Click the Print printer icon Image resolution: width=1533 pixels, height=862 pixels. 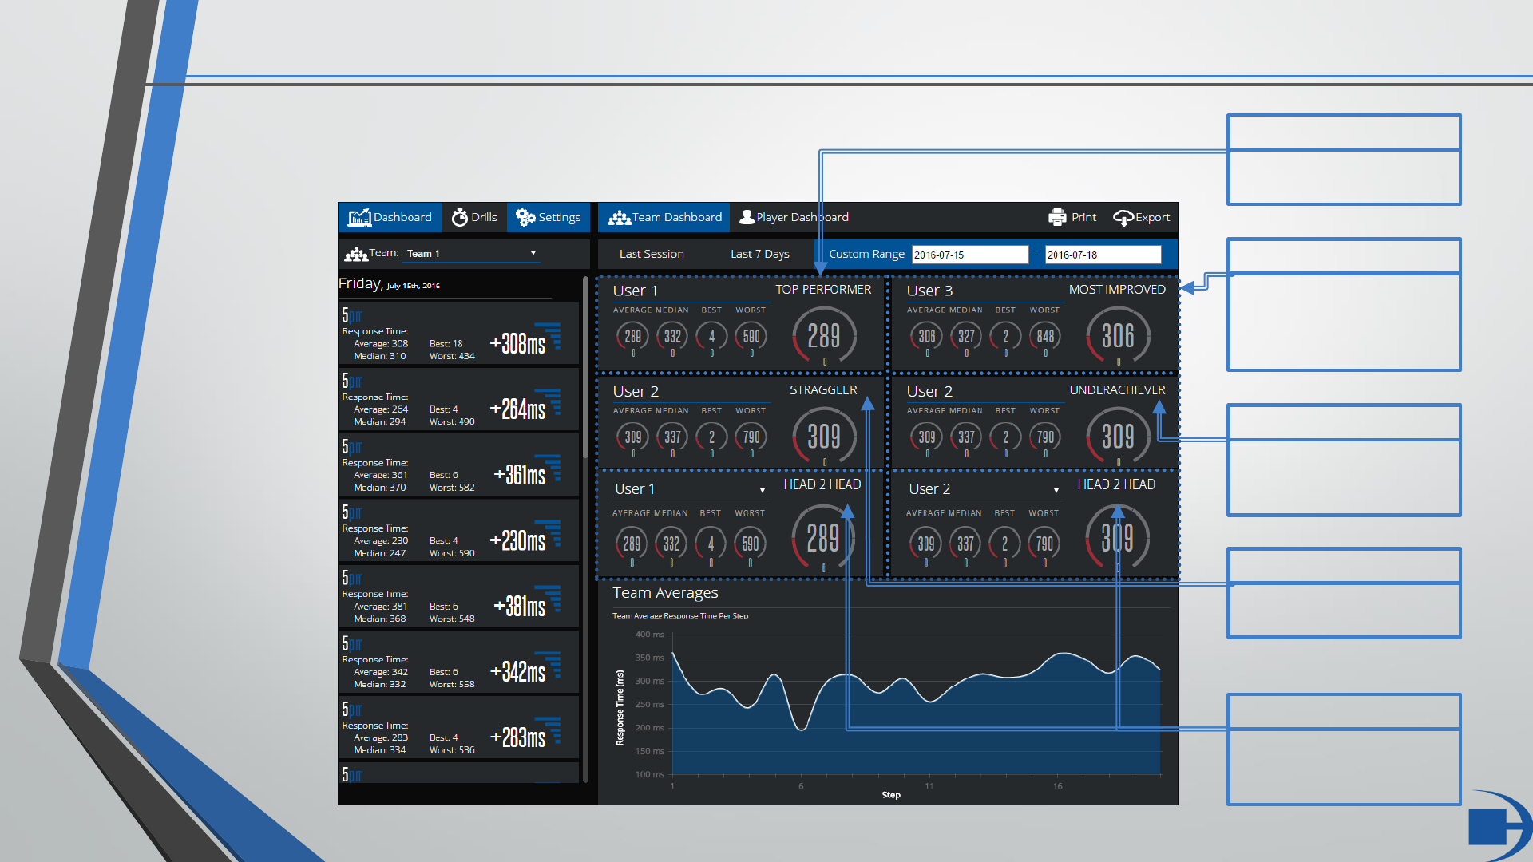1057,217
